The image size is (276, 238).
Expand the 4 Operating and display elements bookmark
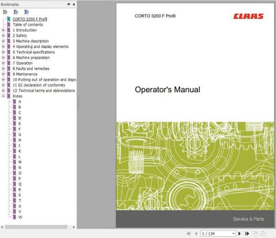pos(3,47)
